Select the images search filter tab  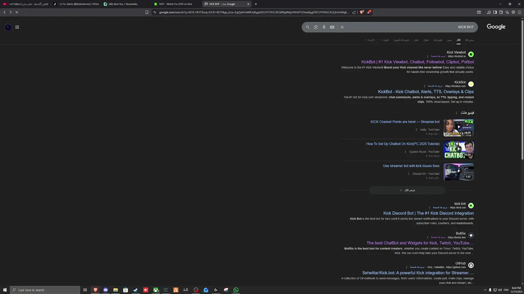[x=449, y=40]
